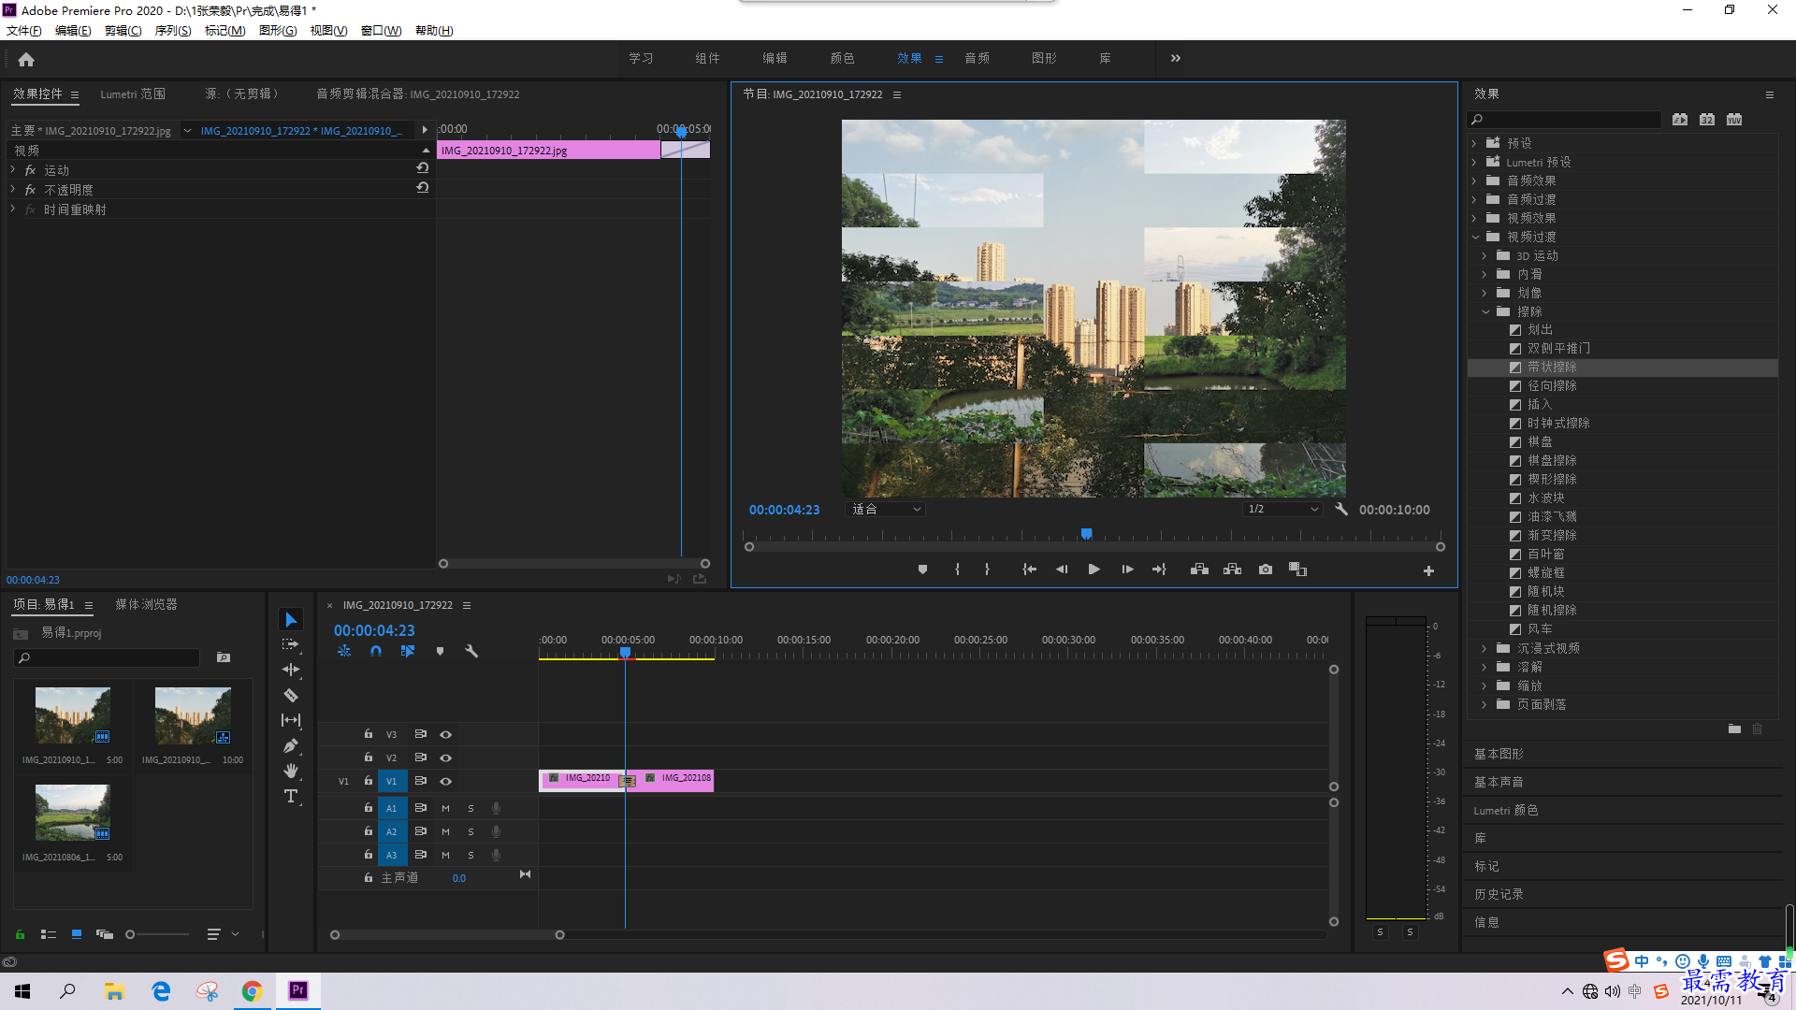Image resolution: width=1796 pixels, height=1010 pixels.
Task: Add marker in the timeline panel
Action: tap(440, 651)
